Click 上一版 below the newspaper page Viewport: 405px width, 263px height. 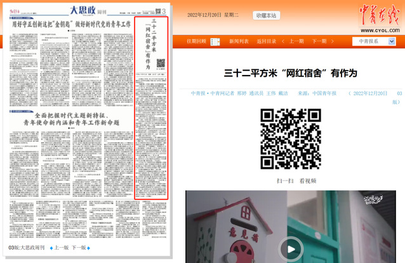(61, 248)
